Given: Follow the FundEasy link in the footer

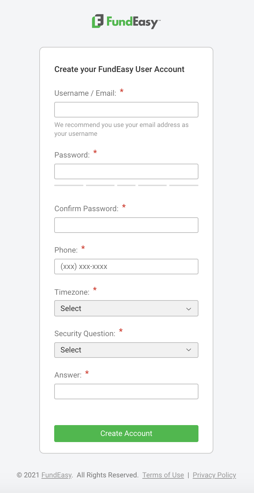Looking at the screenshot, I should click(56, 475).
